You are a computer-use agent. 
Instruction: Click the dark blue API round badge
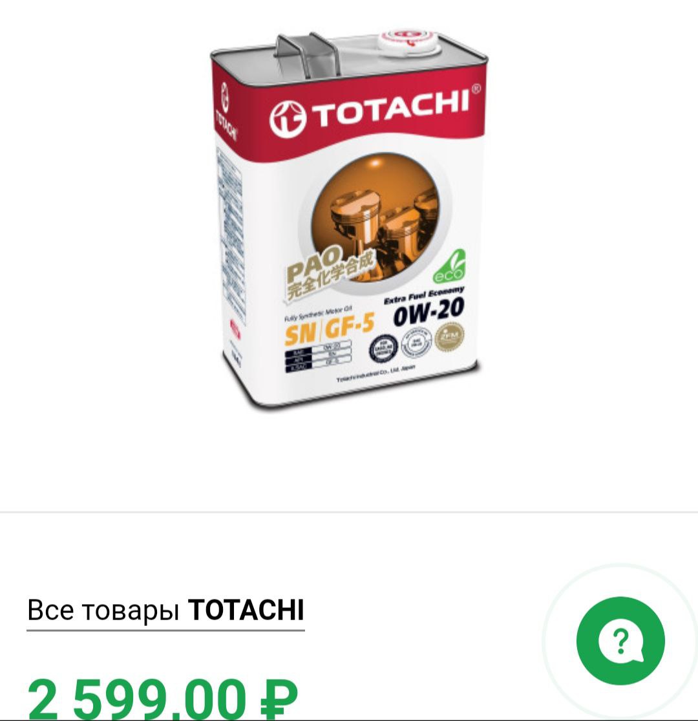coord(383,349)
